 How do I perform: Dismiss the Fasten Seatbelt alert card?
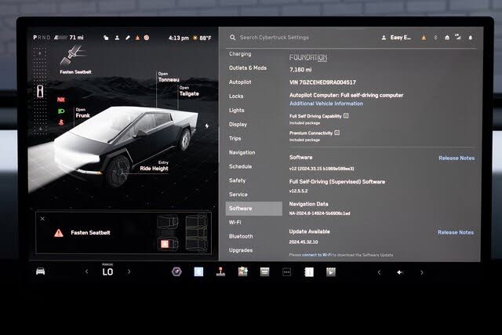point(42,219)
